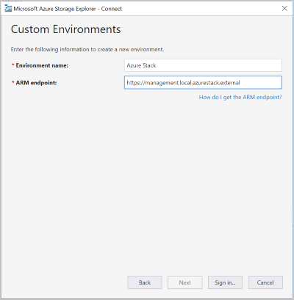
Task: Click the 'Custom Environments' heading
Action: [65, 29]
